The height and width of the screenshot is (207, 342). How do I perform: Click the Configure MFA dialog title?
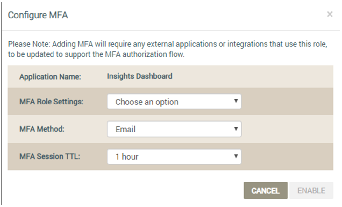pyautogui.click(x=38, y=15)
